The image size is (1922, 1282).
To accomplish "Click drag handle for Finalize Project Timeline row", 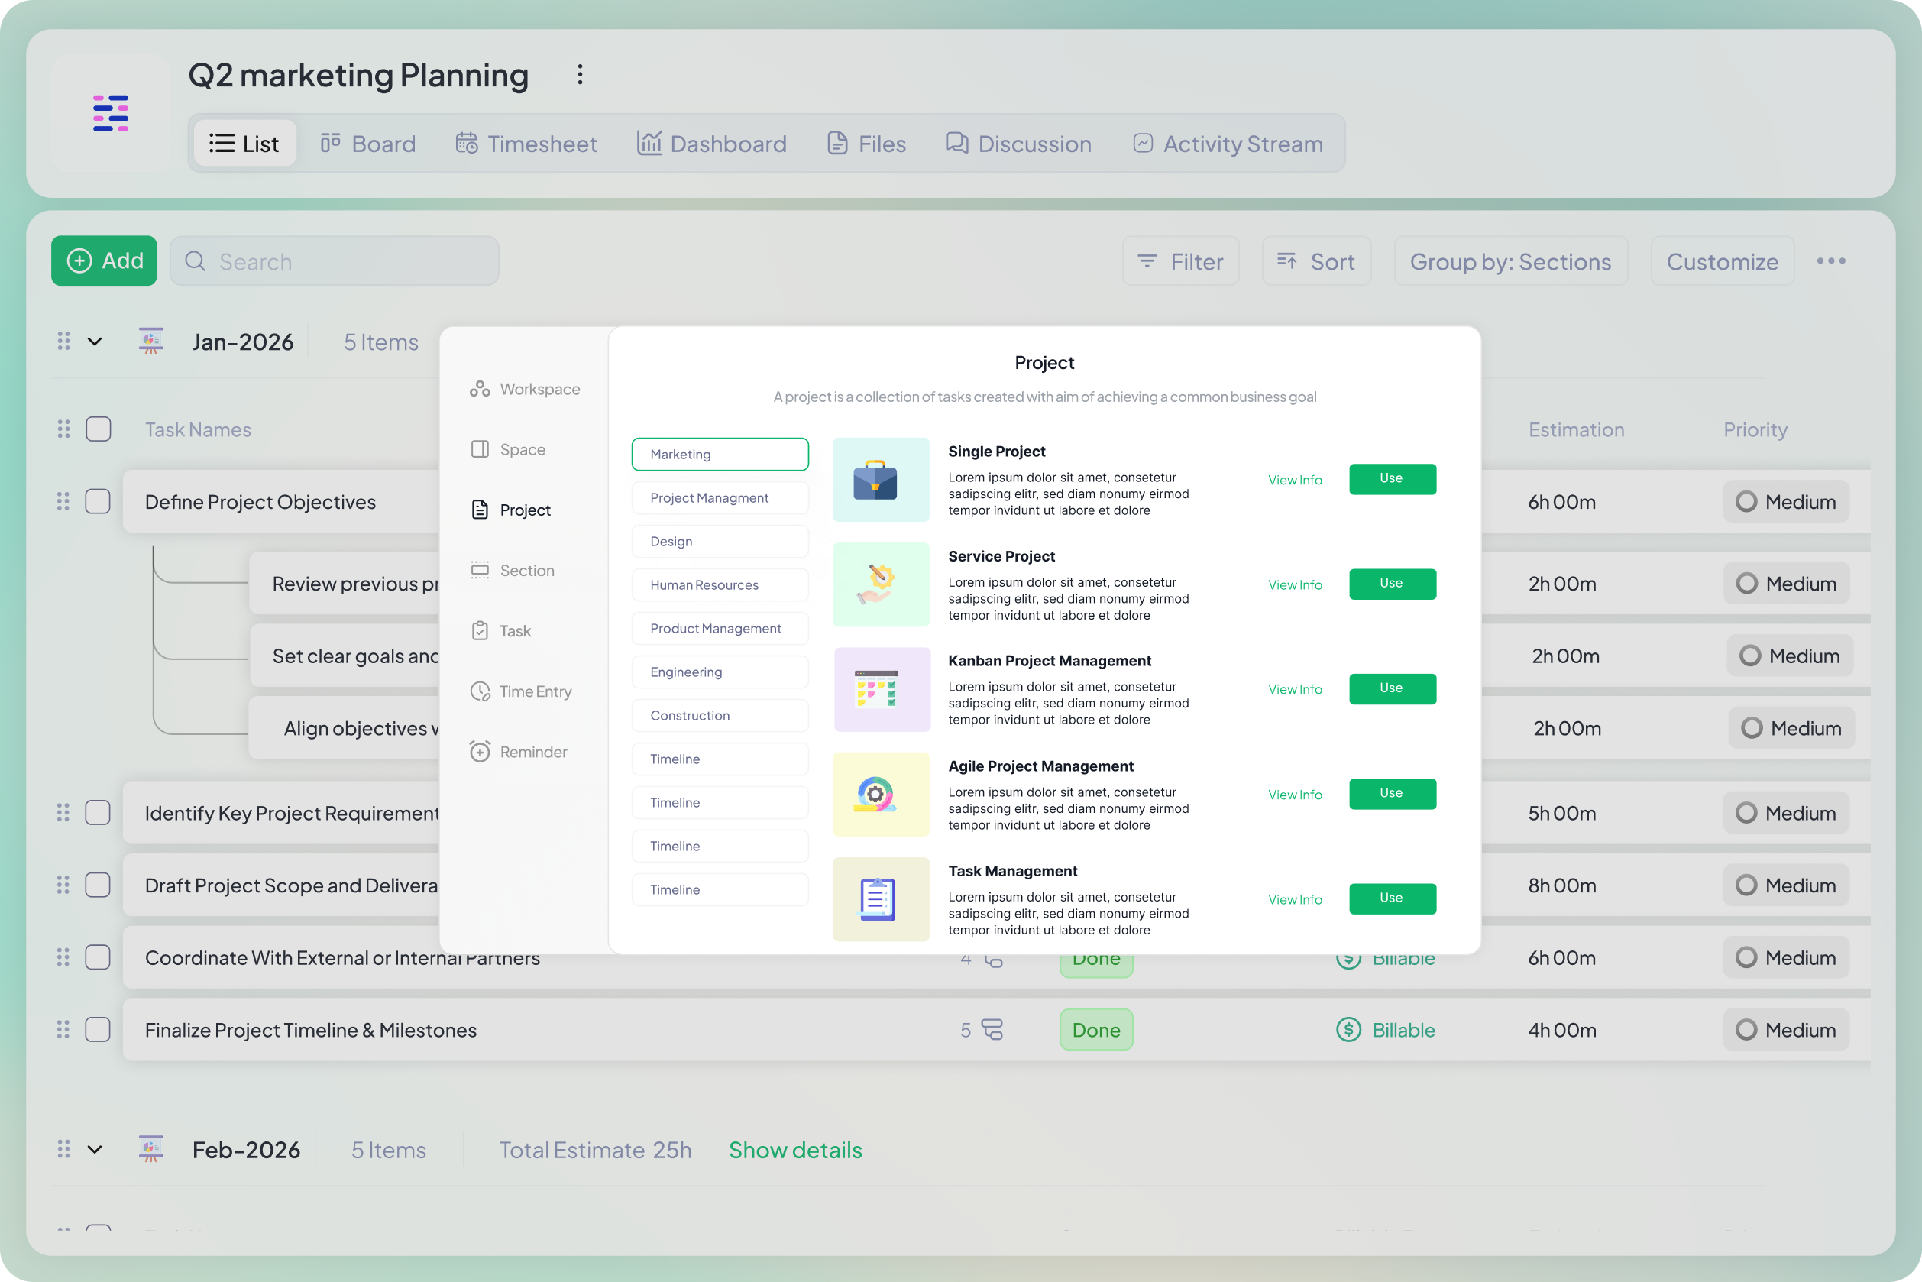I will tap(63, 1029).
